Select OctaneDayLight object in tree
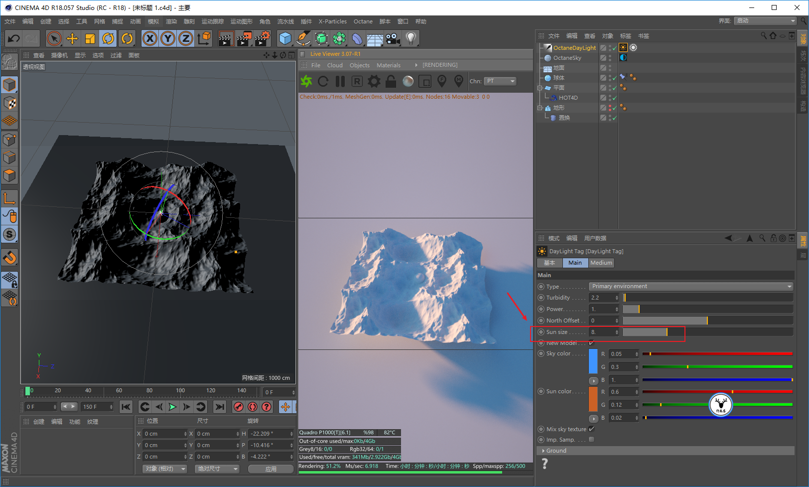This screenshot has width=809, height=487. (574, 48)
